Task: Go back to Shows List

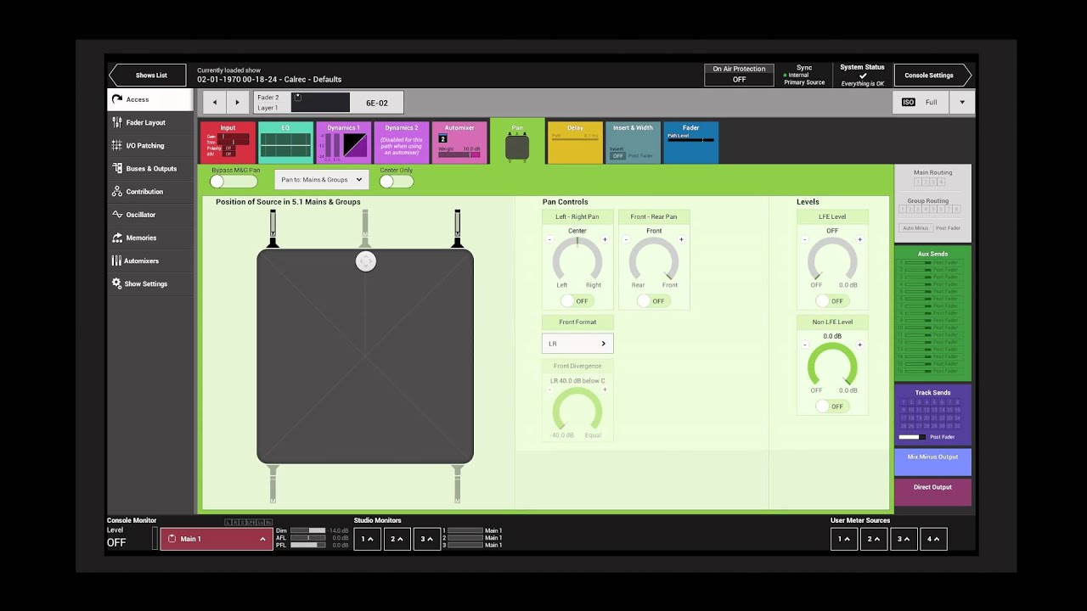Action: [148, 76]
